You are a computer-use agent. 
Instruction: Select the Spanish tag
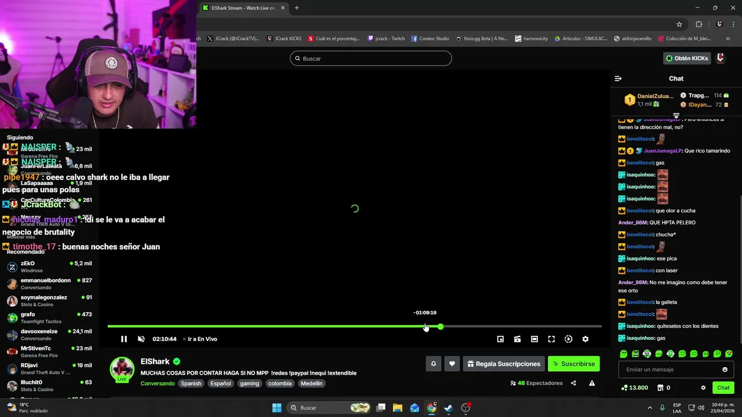tap(191, 383)
